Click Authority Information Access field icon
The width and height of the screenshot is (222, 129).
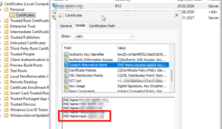click(x=66, y=60)
